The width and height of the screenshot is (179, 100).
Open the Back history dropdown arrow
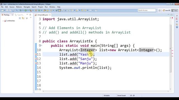point(88,10)
